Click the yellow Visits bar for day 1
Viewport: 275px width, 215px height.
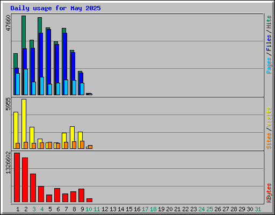[16, 127]
